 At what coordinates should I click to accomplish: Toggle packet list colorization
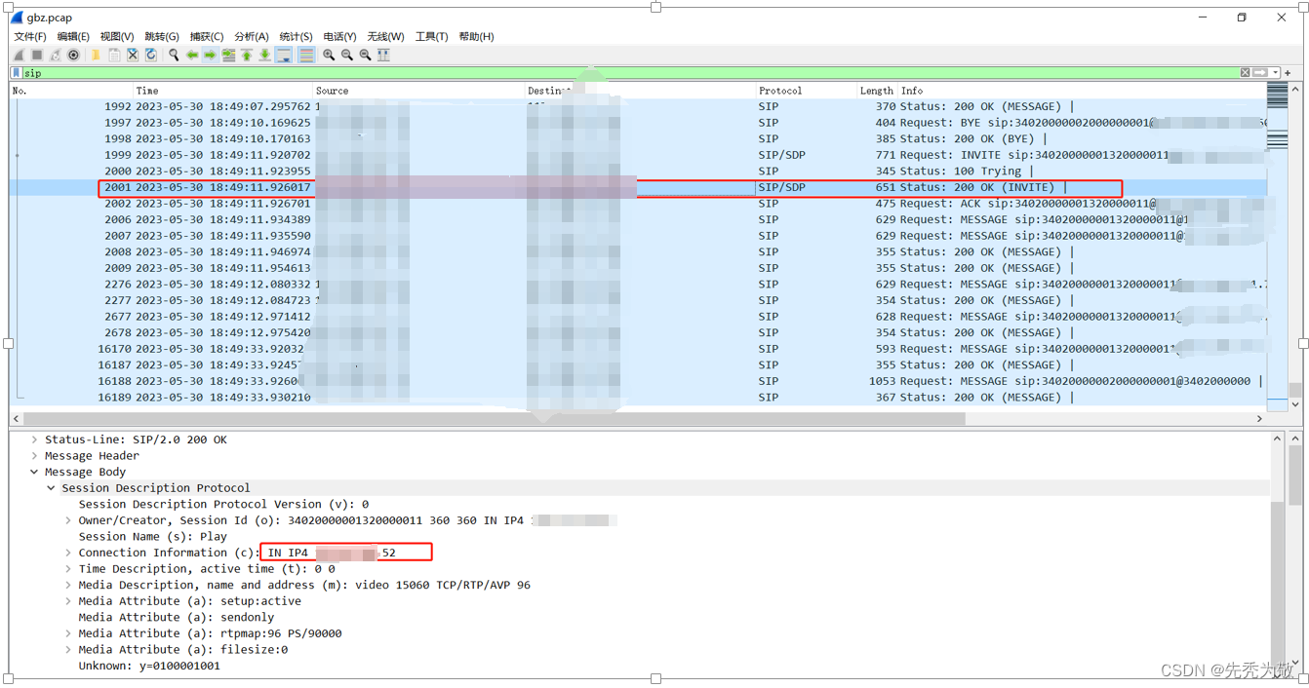pos(306,56)
